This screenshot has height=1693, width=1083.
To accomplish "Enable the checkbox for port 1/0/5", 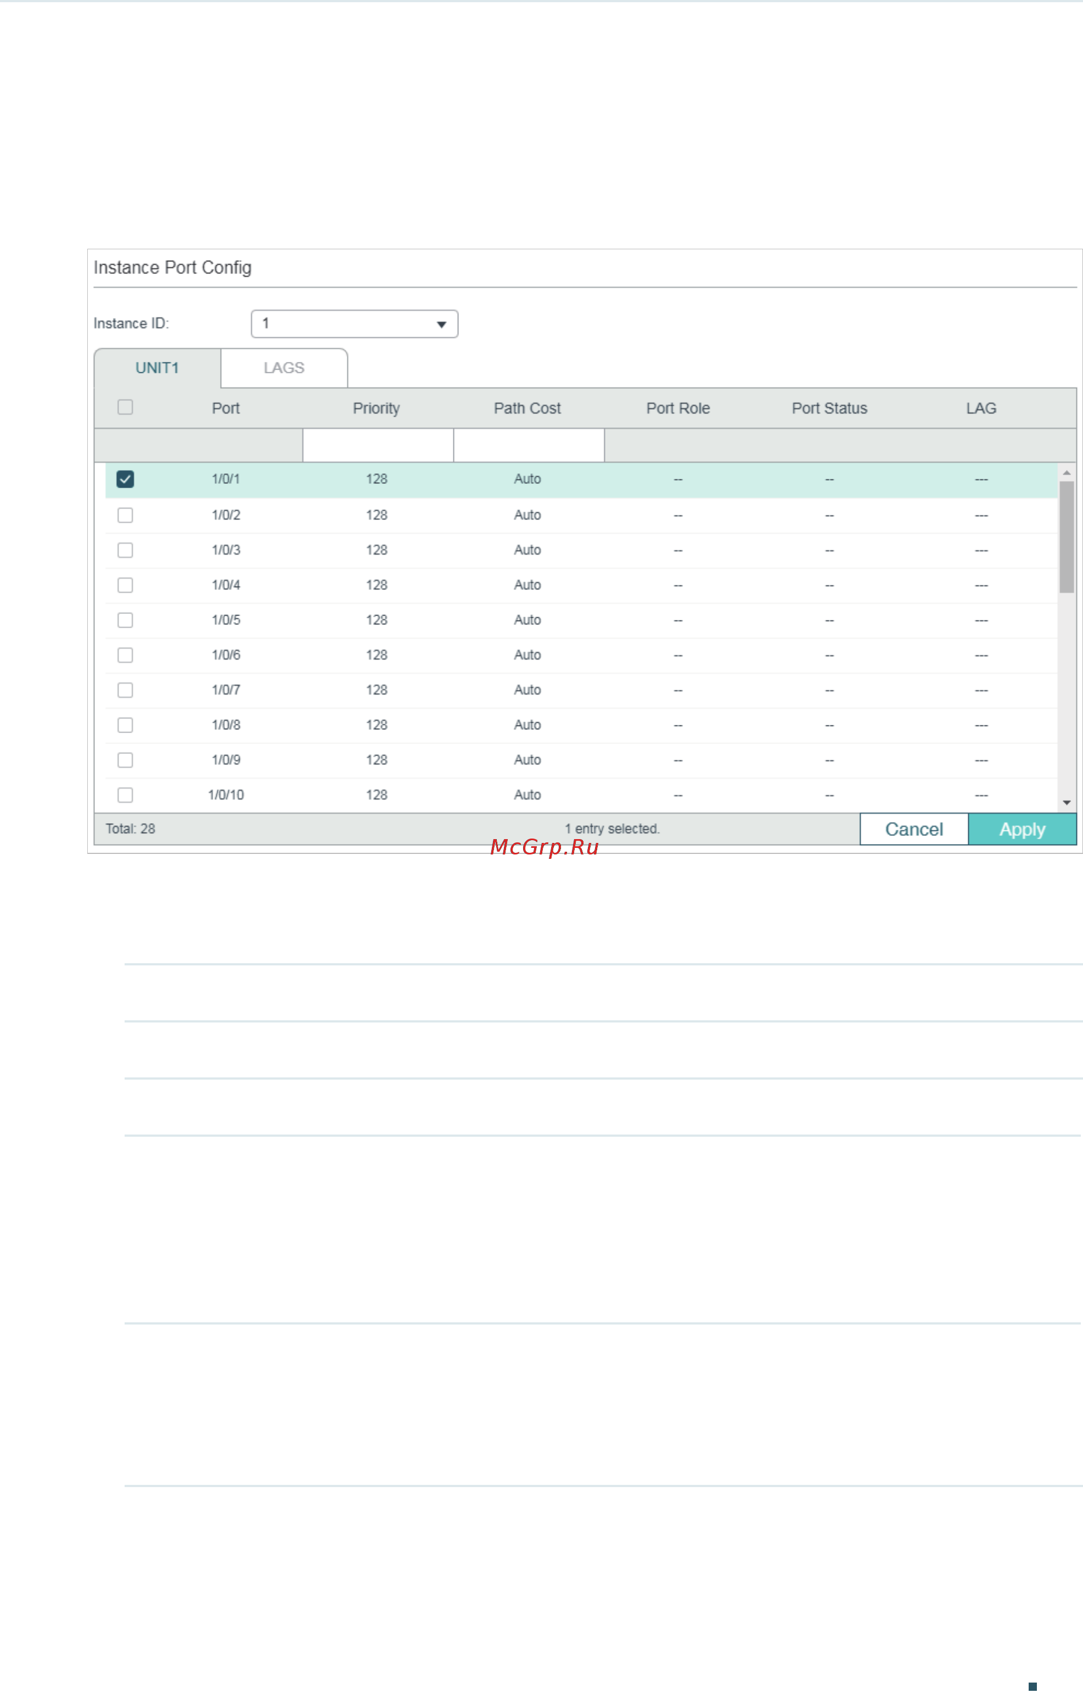I will 125,619.
